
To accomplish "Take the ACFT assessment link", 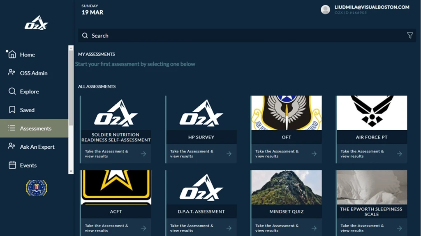I will (x=106, y=228).
